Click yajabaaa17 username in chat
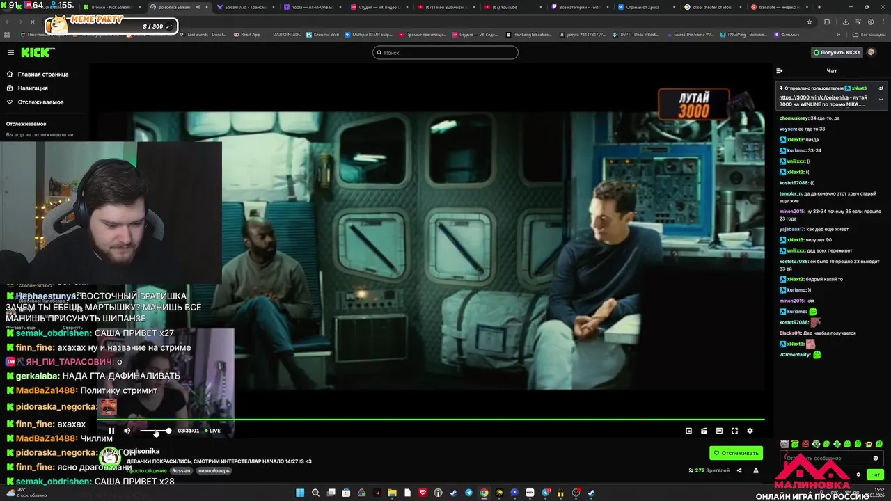Viewport: 891px width, 501px height. tap(792, 229)
